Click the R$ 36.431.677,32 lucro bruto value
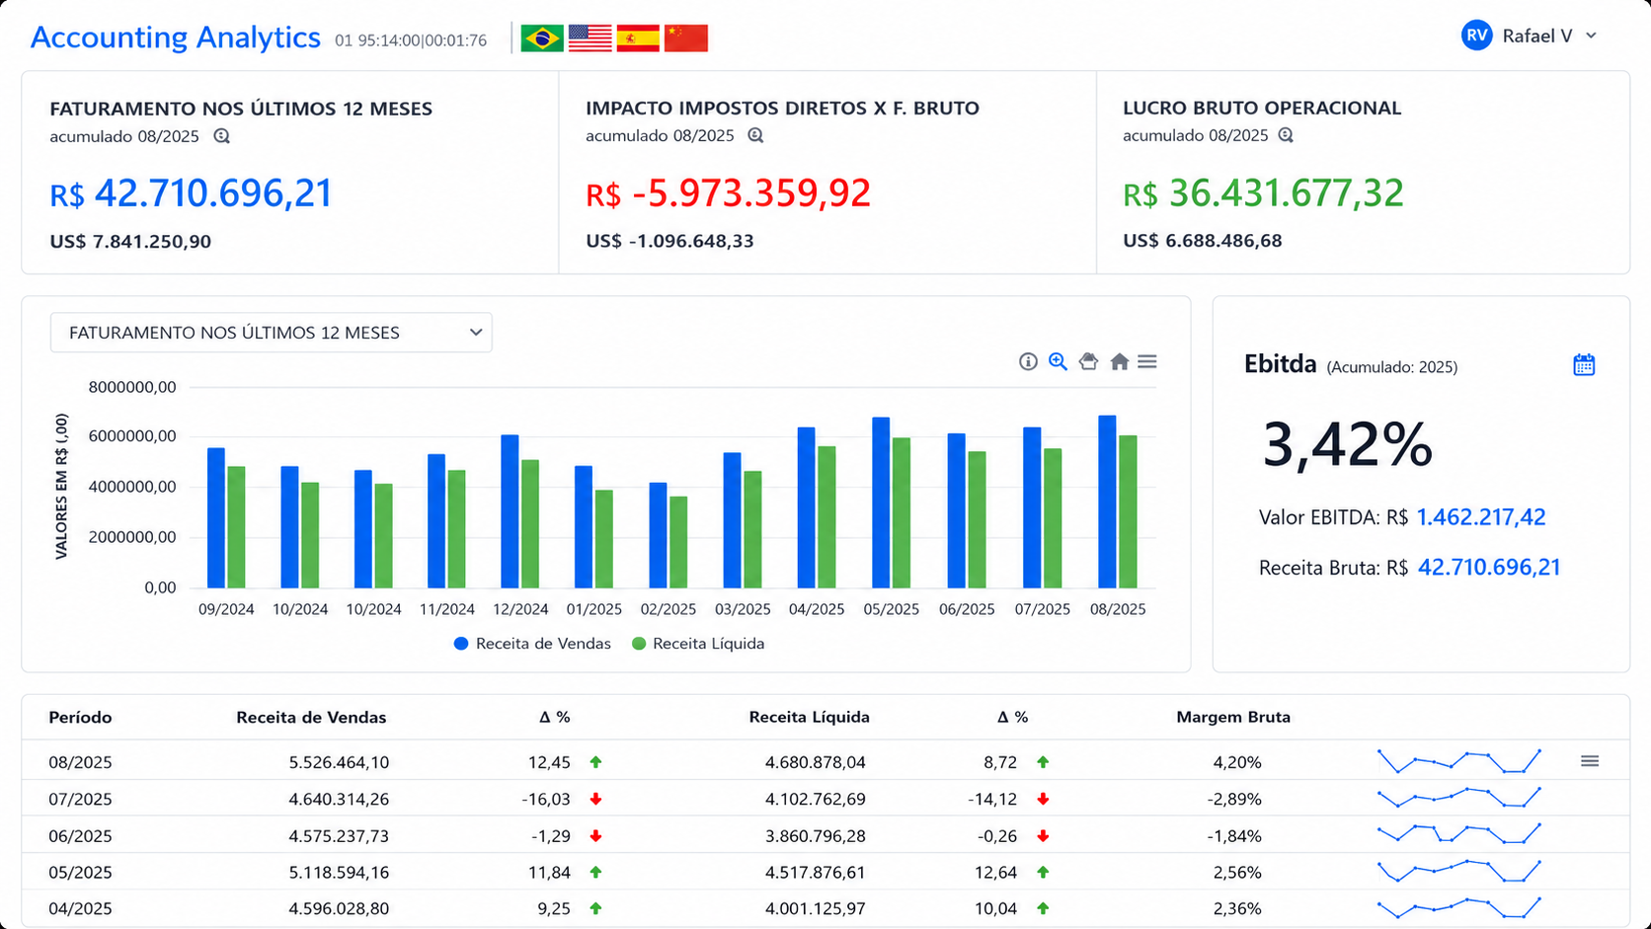 tap(1263, 194)
